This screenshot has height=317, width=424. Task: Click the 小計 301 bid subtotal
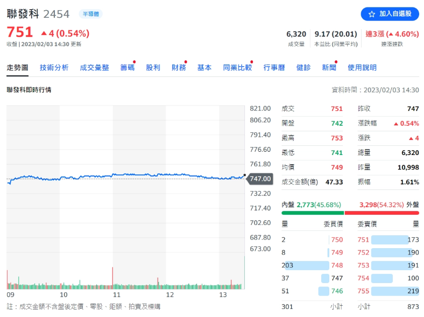(312, 307)
